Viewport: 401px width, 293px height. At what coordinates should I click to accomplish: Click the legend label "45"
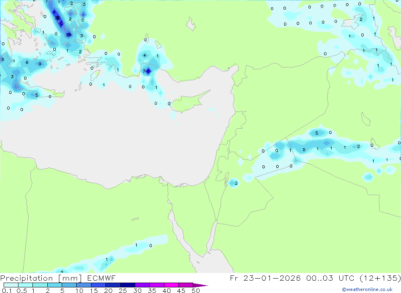181,291
